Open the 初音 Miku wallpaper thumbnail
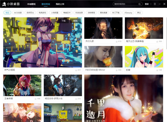 click(x=144, y=57)
